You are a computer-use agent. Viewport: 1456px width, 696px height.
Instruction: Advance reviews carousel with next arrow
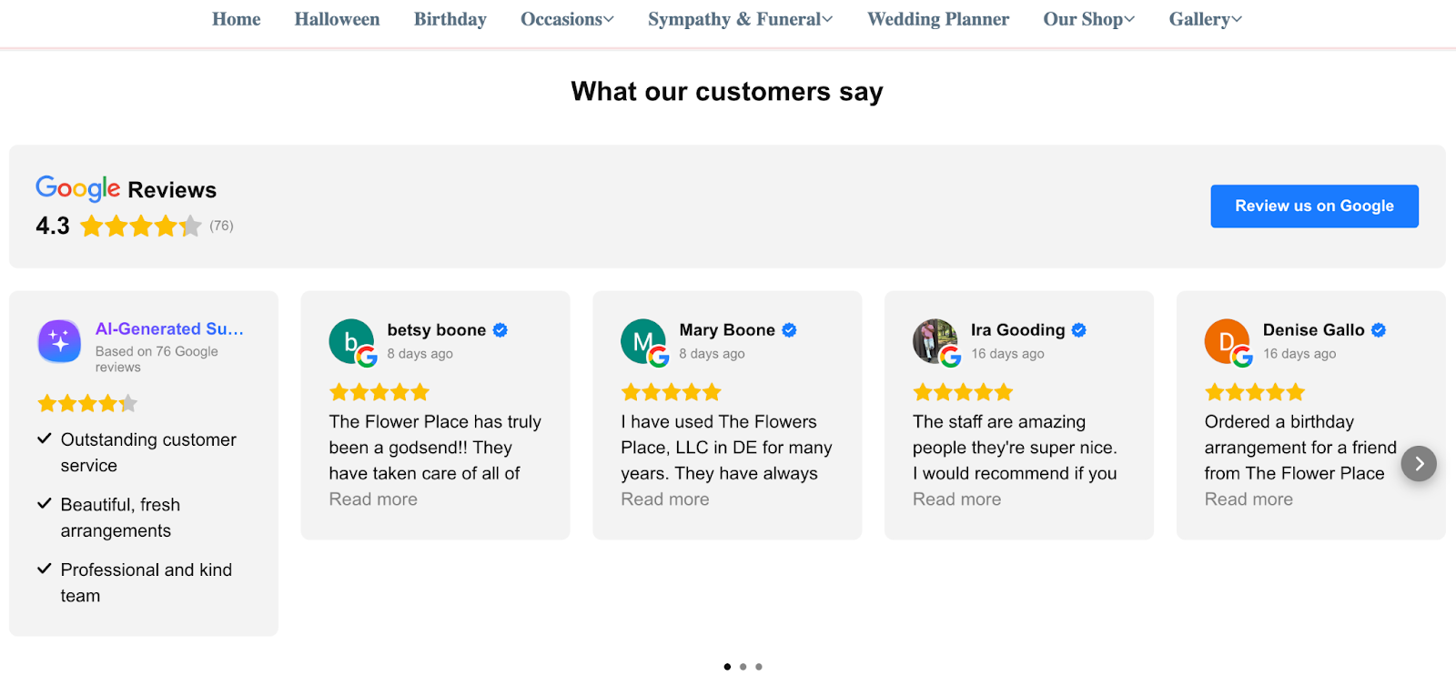point(1419,464)
